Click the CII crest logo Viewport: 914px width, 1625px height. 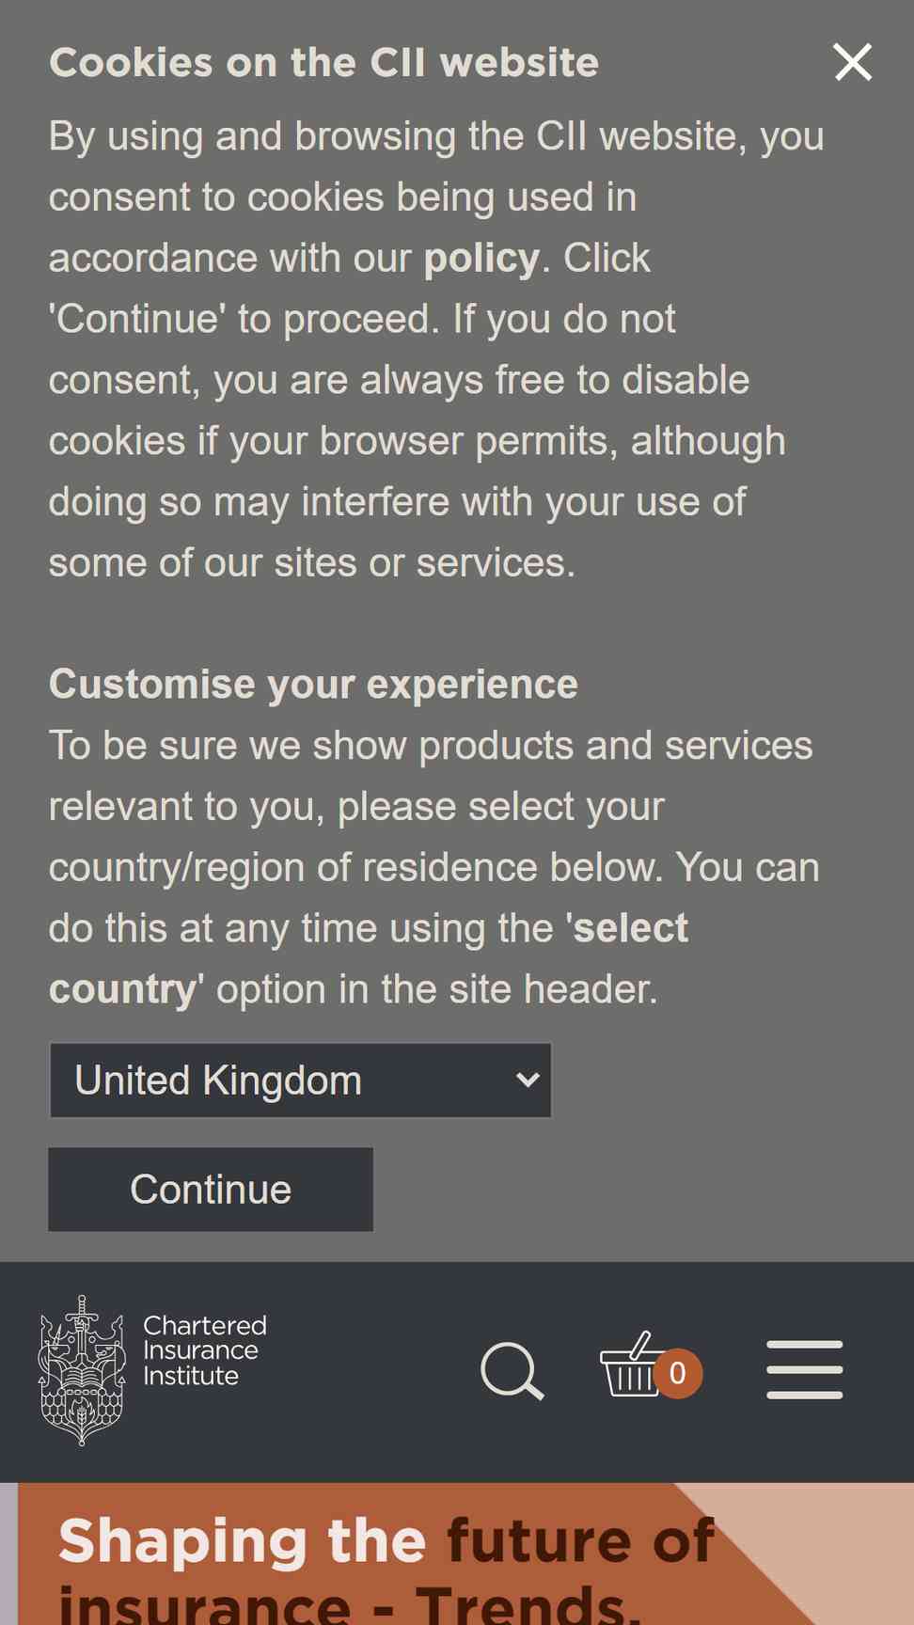[82, 1370]
